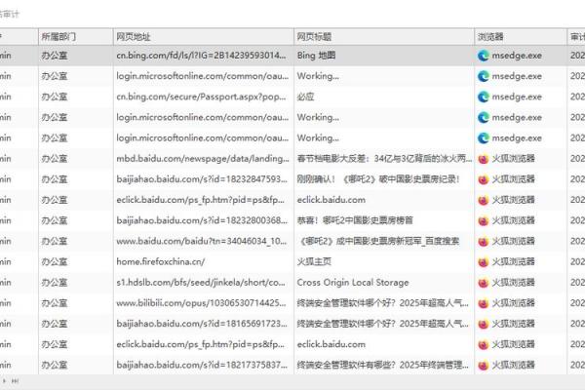Click the Firefox icon in the baijiahao id=18165691723 row
This screenshot has width=585, height=390.
click(484, 324)
